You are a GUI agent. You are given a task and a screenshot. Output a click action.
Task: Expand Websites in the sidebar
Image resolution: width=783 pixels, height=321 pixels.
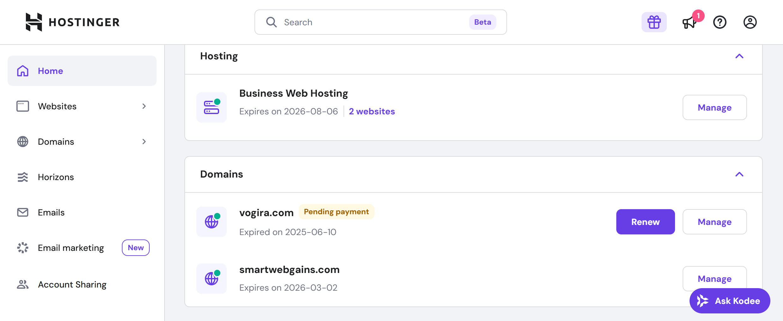[x=144, y=106]
